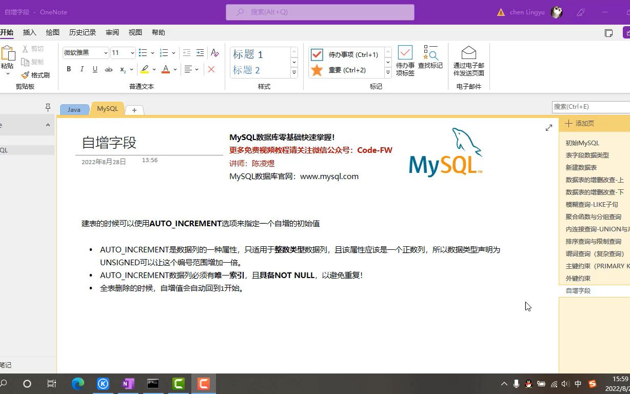This screenshot has height=394, width=630.
Task: Click the paragraph alignment icon
Action: click(x=188, y=69)
